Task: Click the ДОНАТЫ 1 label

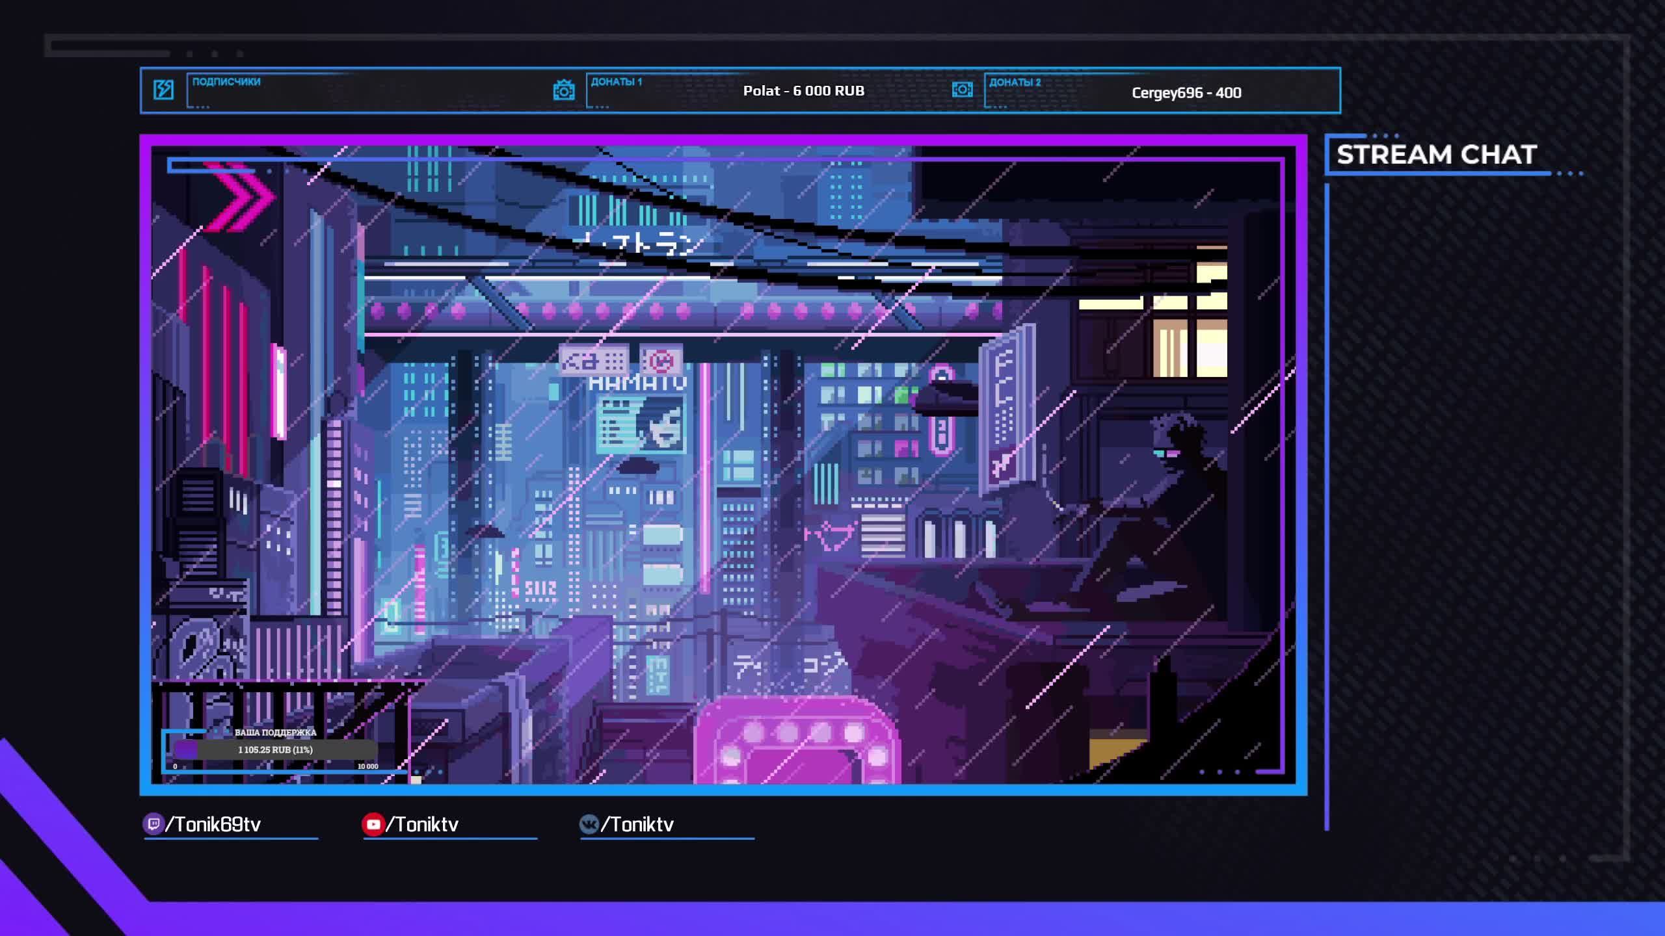Action: [616, 82]
